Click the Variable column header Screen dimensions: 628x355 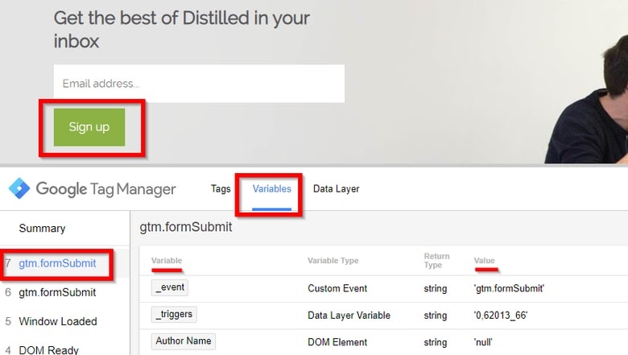167,261
